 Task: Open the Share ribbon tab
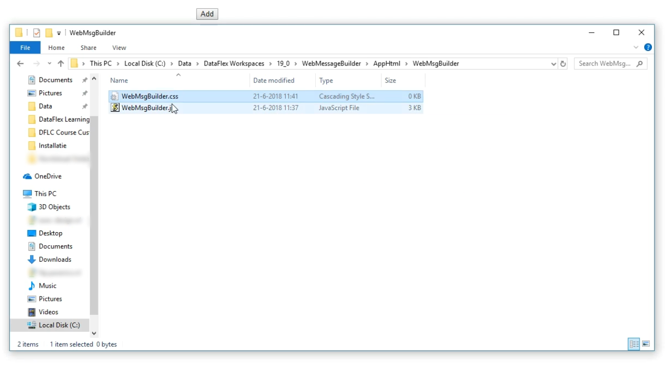click(x=88, y=48)
